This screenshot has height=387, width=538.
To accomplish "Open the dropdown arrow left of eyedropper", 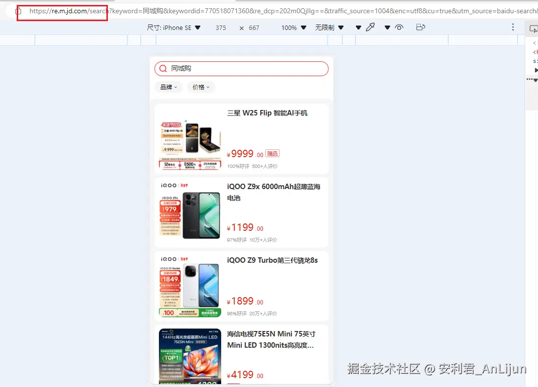I will tap(358, 28).
